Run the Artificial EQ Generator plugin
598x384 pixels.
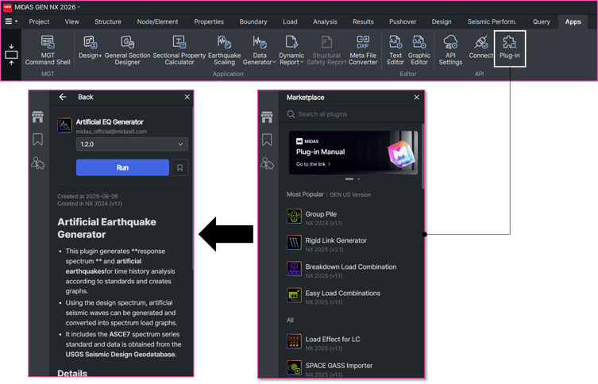[x=122, y=167]
